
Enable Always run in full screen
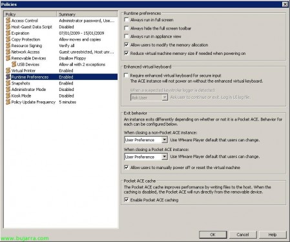tap(127, 20)
